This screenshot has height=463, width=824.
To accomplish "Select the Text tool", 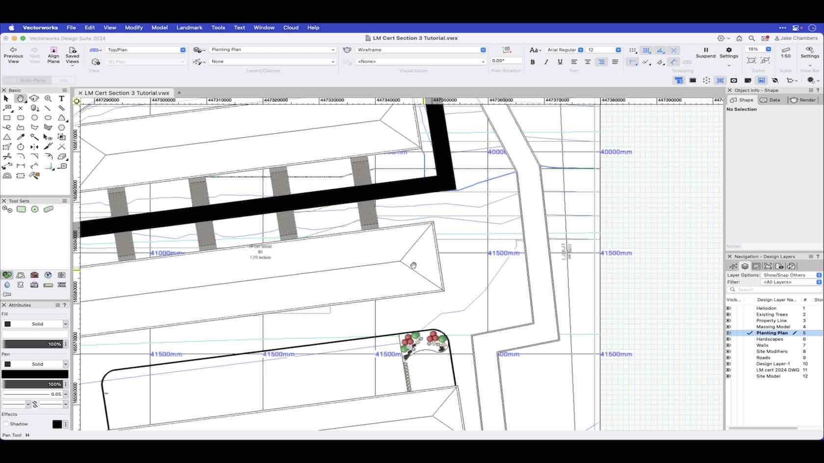I will click(x=62, y=98).
